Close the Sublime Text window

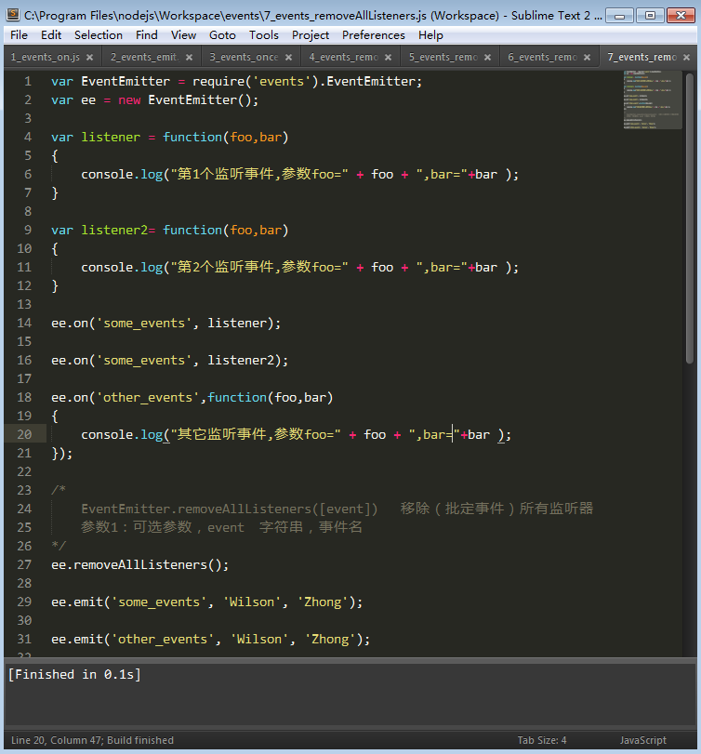point(681,16)
